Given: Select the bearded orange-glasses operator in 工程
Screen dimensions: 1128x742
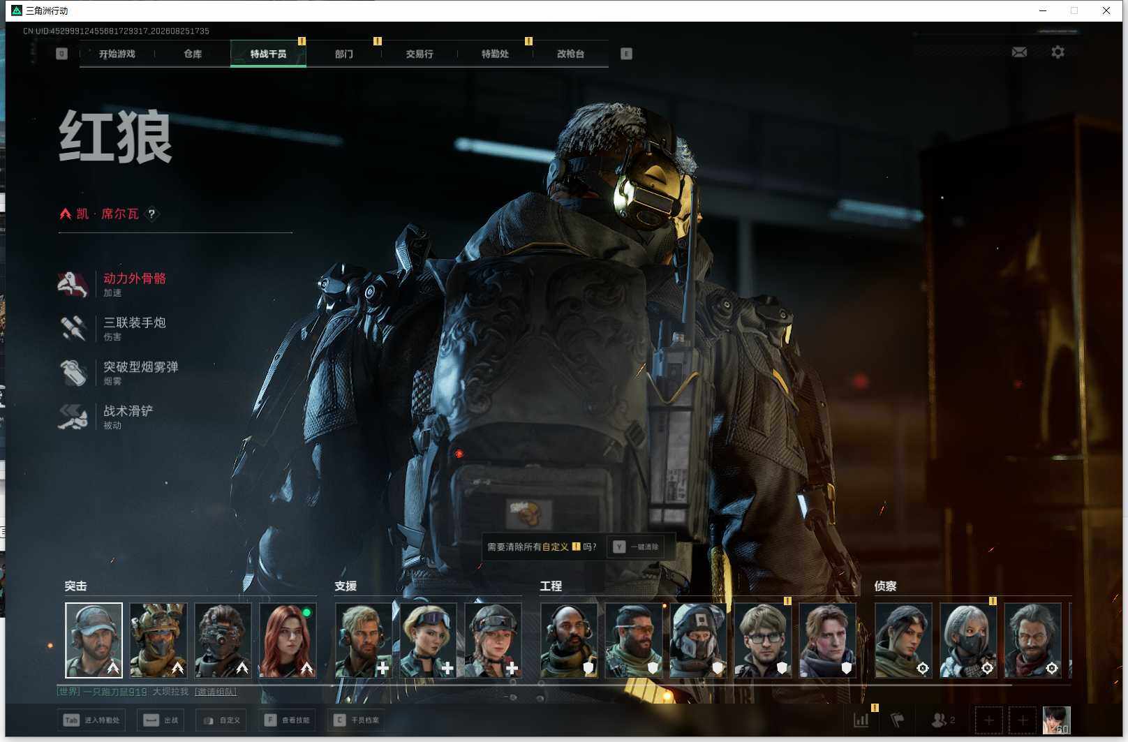Looking at the screenshot, I should (634, 640).
